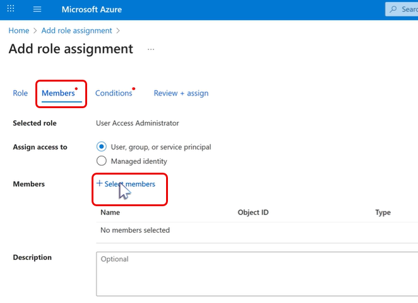Image resolution: width=418 pixels, height=303 pixels.
Task: Select the Managed identity option
Action: pyautogui.click(x=101, y=161)
